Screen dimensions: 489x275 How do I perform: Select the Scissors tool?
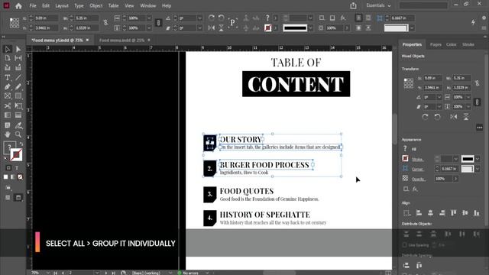(x=8, y=106)
